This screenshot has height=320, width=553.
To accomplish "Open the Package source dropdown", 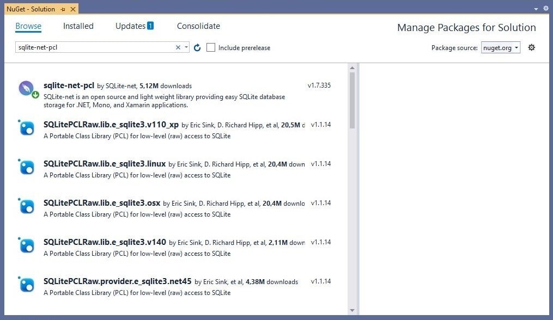I will 501,47.
